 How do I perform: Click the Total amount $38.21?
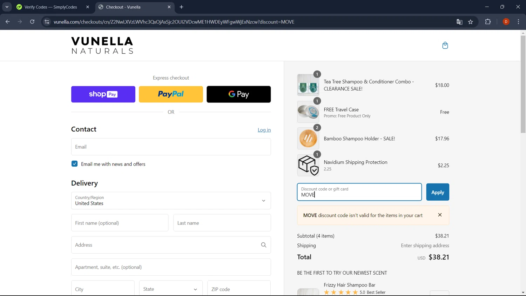[x=439, y=257]
